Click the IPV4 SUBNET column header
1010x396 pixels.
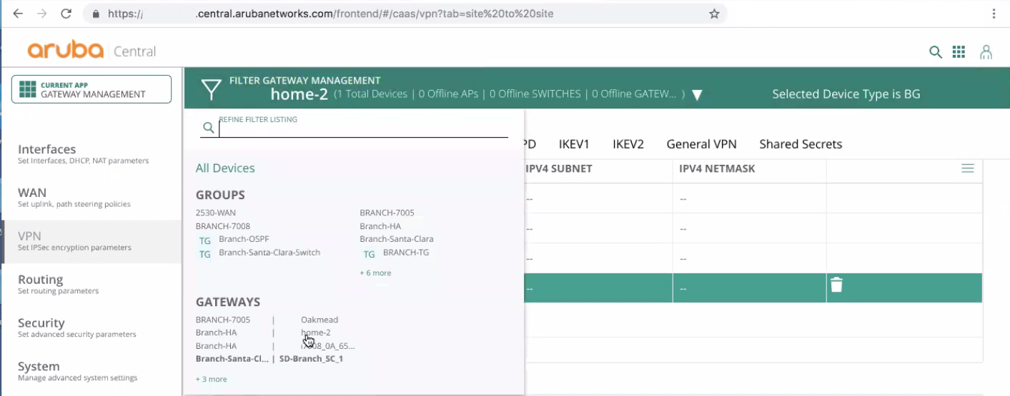pos(559,169)
